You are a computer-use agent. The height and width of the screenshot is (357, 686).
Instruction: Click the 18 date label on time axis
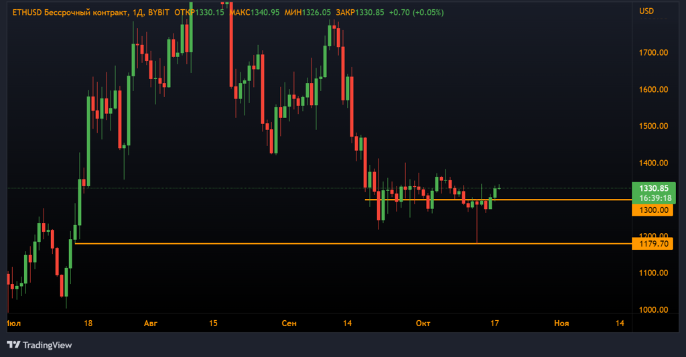coord(88,324)
